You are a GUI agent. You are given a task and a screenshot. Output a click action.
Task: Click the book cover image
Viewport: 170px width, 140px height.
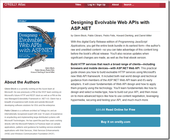(x=35, y=46)
